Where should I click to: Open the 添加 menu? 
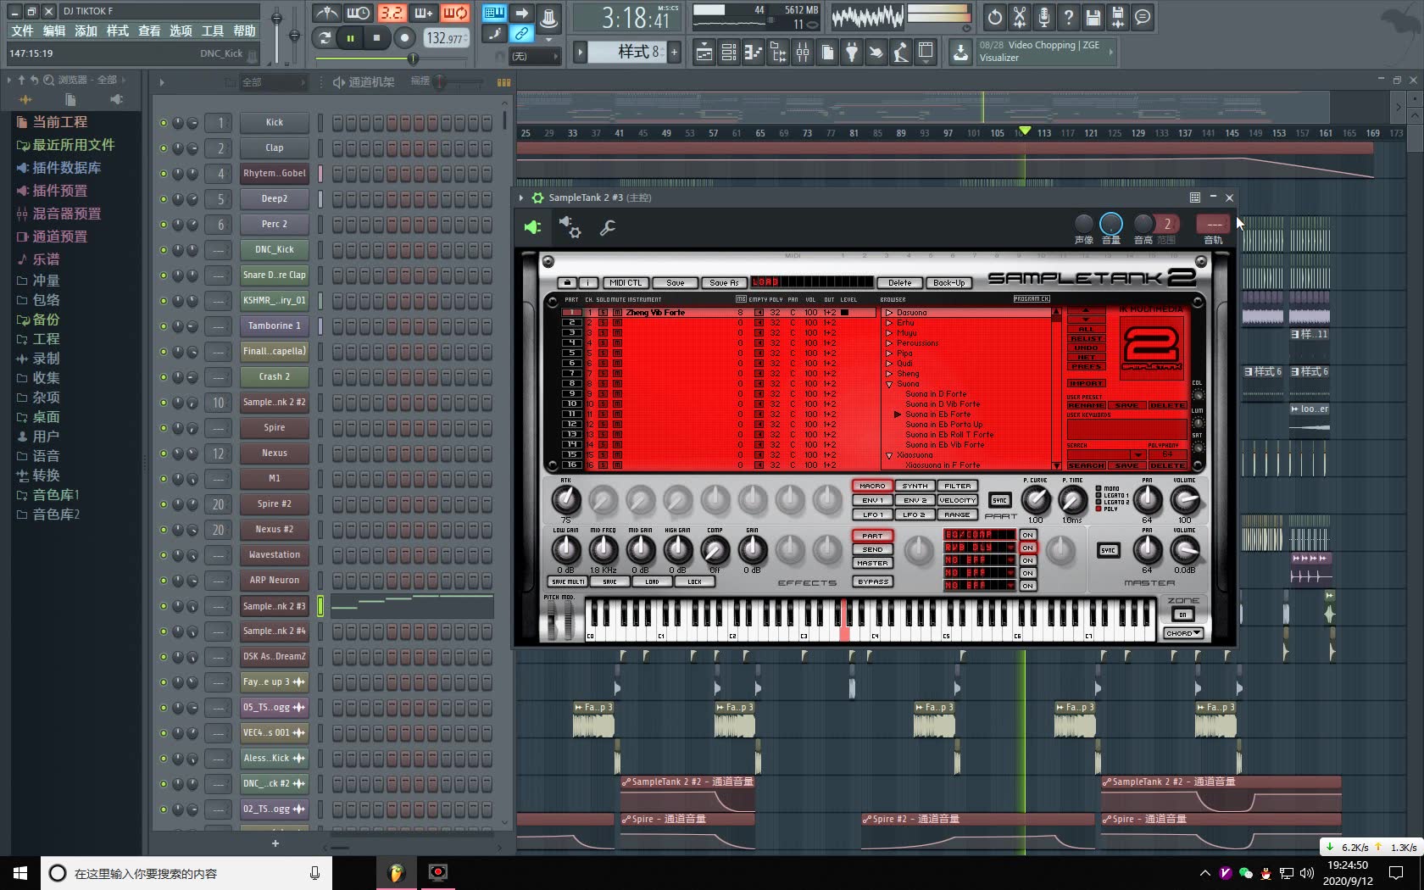click(86, 31)
